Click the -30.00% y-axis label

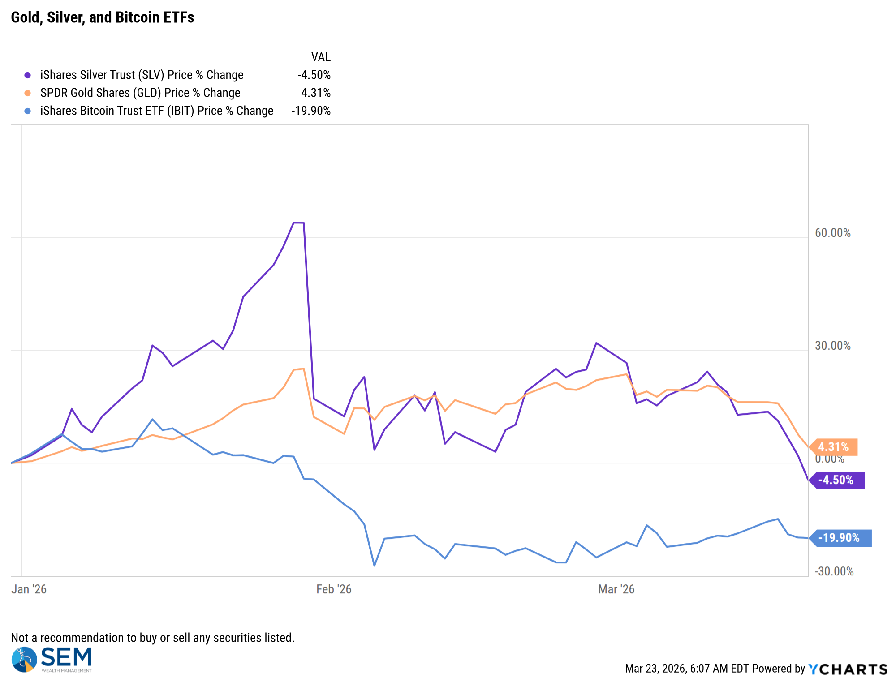point(834,571)
